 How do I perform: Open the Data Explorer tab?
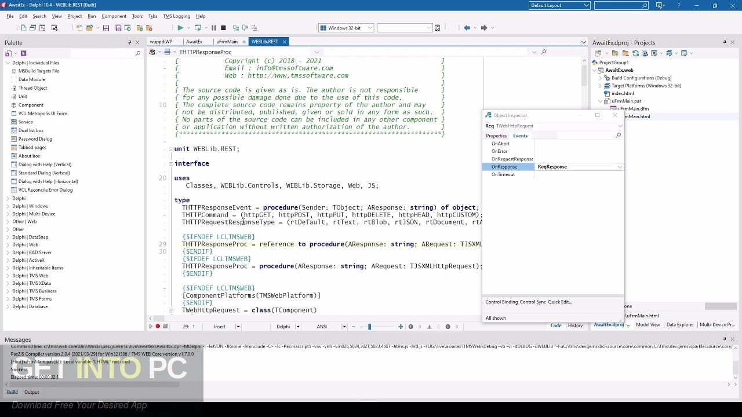click(x=680, y=325)
